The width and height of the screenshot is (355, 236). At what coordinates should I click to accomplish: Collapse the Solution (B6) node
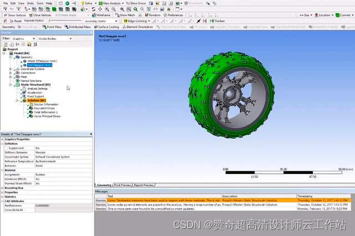(17, 101)
